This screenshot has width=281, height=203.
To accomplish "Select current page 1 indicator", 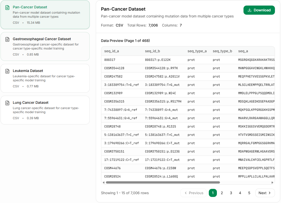I will pyautogui.click(x=213, y=193).
